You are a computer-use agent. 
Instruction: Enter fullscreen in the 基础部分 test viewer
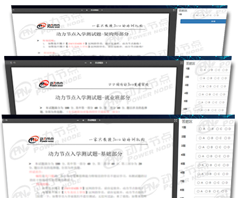click(x=176, y=120)
